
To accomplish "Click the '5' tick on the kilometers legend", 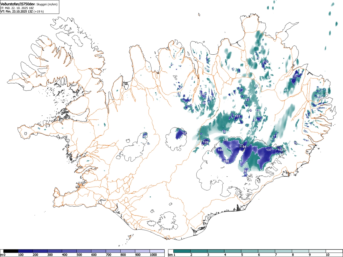I will point(242,255).
